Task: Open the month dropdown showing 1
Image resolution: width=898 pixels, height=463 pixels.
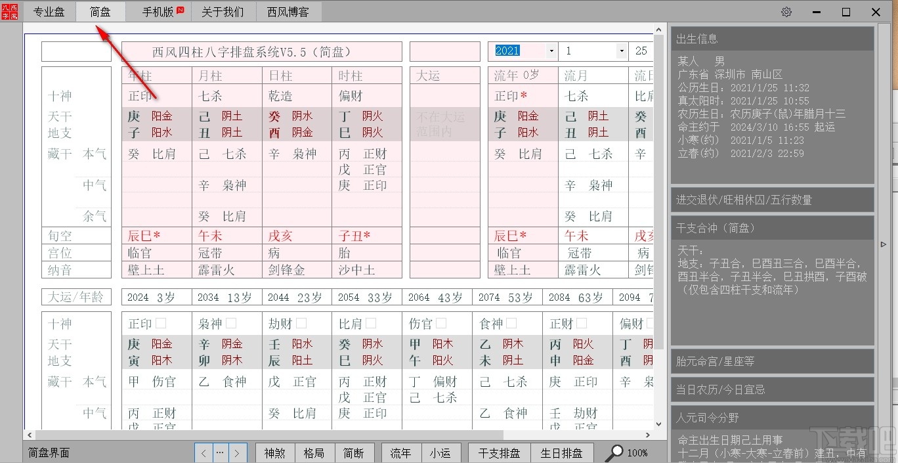Action: (621, 51)
